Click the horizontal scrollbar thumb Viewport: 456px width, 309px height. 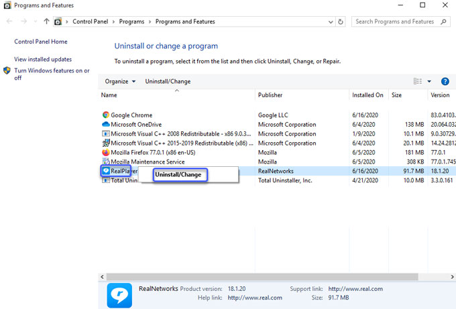coord(262,277)
